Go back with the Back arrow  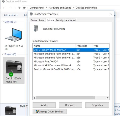pos(4,8)
